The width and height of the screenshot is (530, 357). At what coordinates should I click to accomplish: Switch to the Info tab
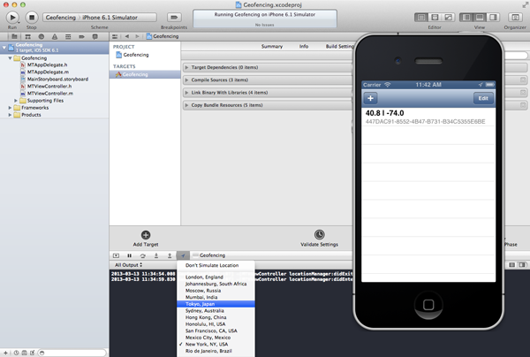click(x=304, y=46)
